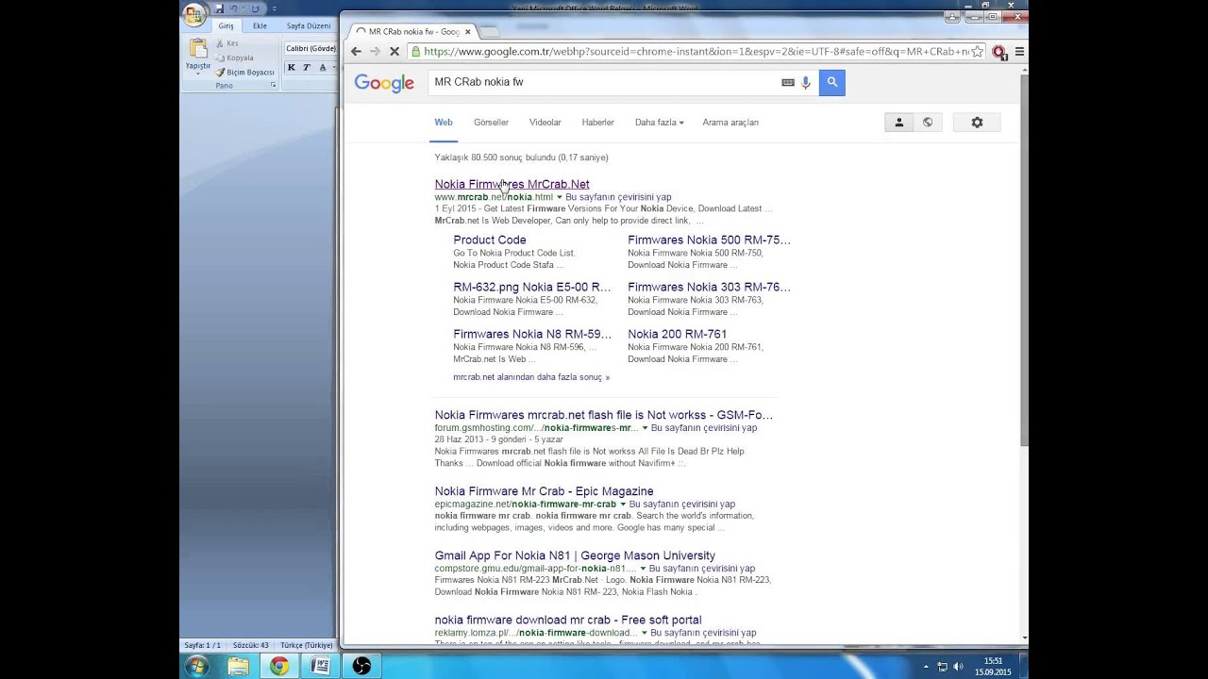
Task: Click Türkçe (Türkiye) language indicator
Action: (306, 645)
